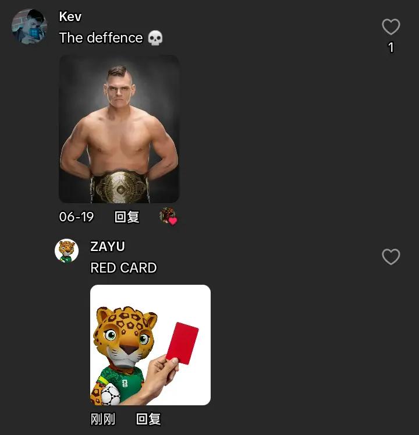Reply to ZAYU's comment via 回复
The width and height of the screenshot is (419, 435).
(148, 419)
